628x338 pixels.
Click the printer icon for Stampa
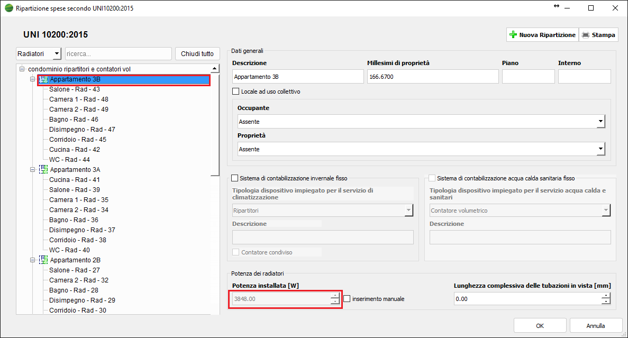pyautogui.click(x=586, y=35)
